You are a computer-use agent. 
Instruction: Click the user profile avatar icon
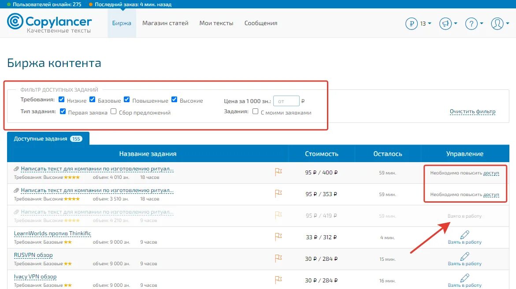497,23
